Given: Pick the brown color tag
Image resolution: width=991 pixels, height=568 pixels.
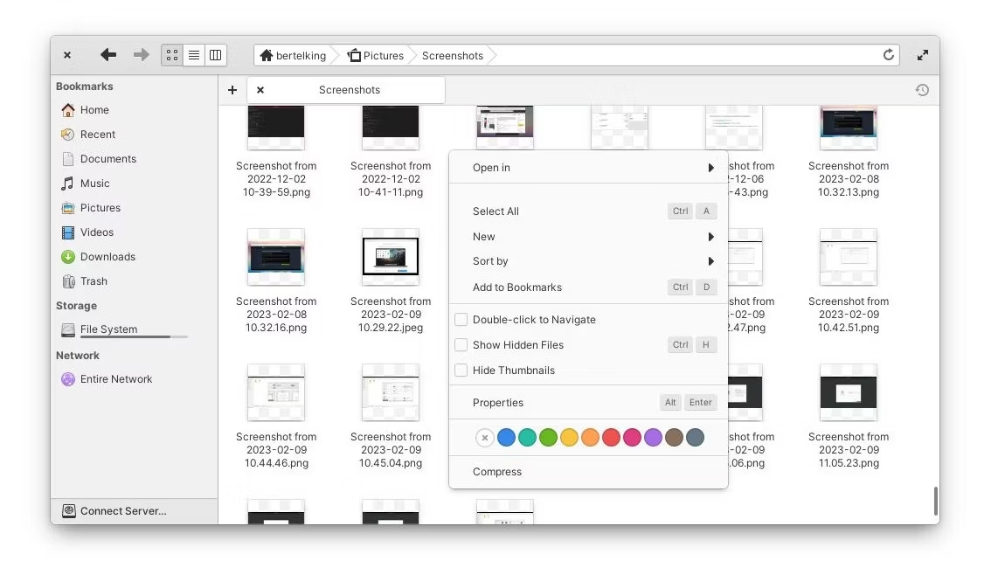Looking at the screenshot, I should coord(675,437).
